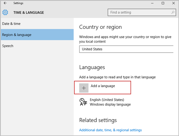179x136 pixels.
Task: Click the Windows display language subtitle
Action: coord(110,104)
